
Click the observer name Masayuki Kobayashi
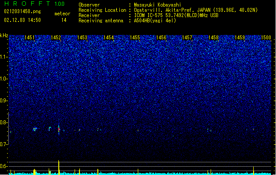click(158, 5)
